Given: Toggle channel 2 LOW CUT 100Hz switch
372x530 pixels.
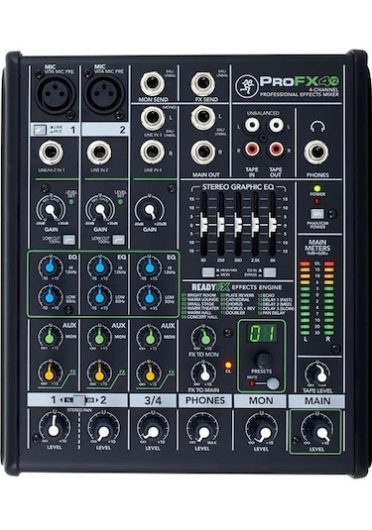Looking at the screenshot, I should point(118,240).
